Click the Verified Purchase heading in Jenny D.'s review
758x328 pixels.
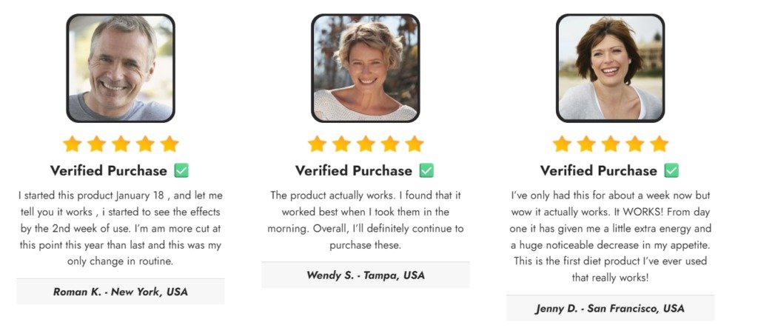[x=599, y=171]
